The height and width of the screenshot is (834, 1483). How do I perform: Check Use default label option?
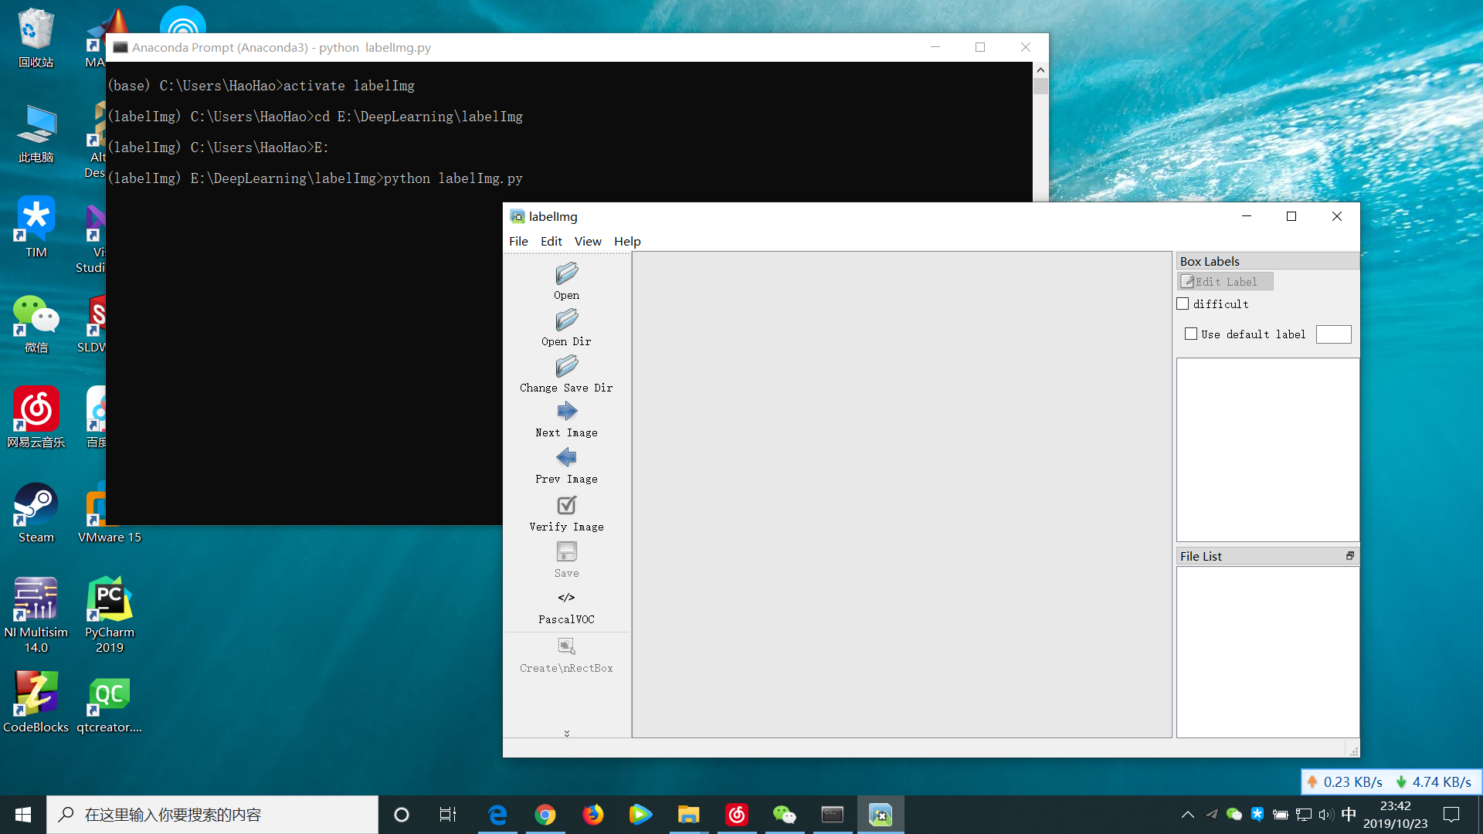pyautogui.click(x=1191, y=334)
